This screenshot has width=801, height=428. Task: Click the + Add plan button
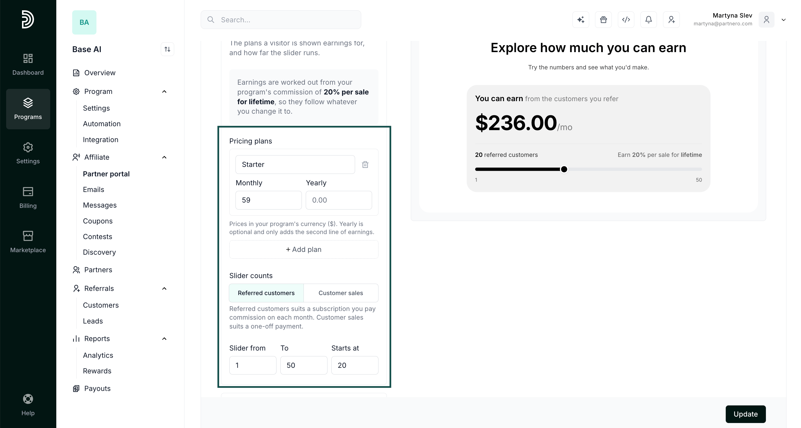point(304,249)
